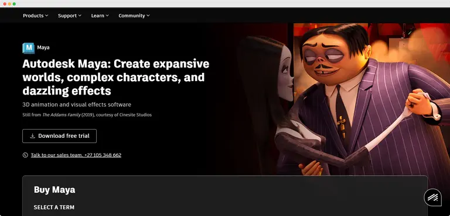Image resolution: width=450 pixels, height=216 pixels.
Task: Click the 'Maya' label next to the logo
Action: point(43,47)
